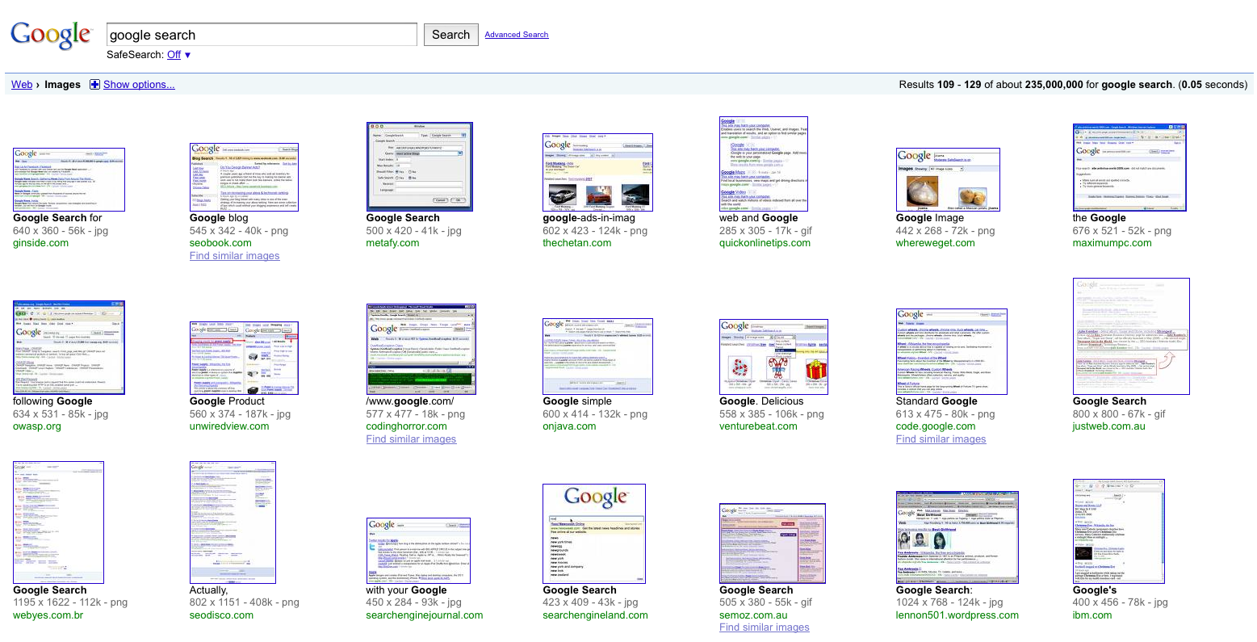Click the 'following Google' caption

point(52,401)
